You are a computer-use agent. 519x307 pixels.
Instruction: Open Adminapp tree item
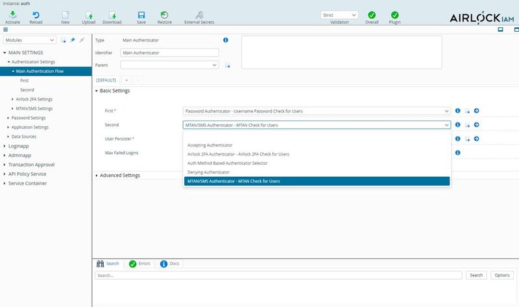click(19, 155)
